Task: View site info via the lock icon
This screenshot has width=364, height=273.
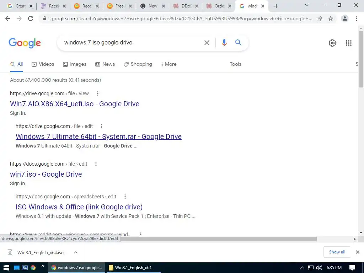Action: [x=45, y=18]
